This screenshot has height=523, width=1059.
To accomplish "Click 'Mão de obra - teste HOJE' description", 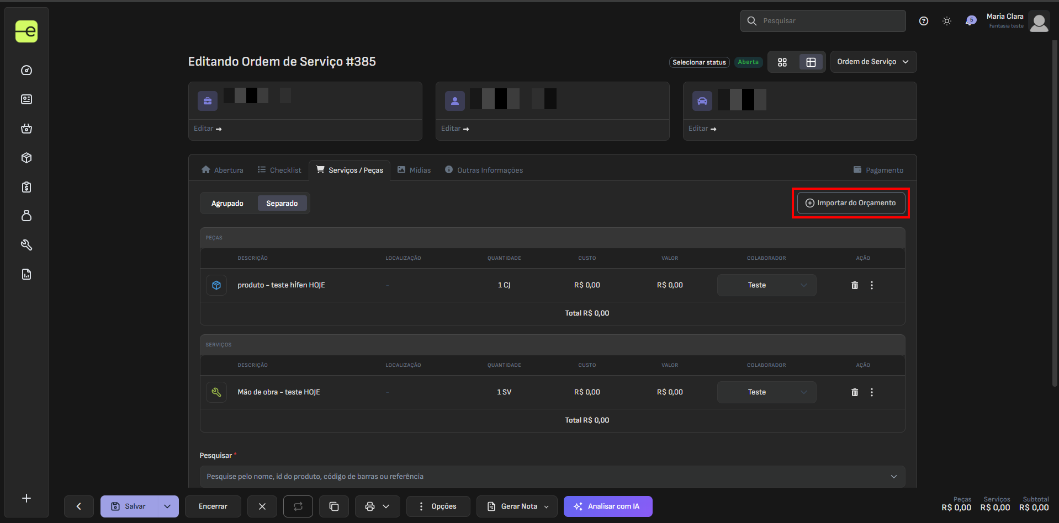I will (279, 392).
